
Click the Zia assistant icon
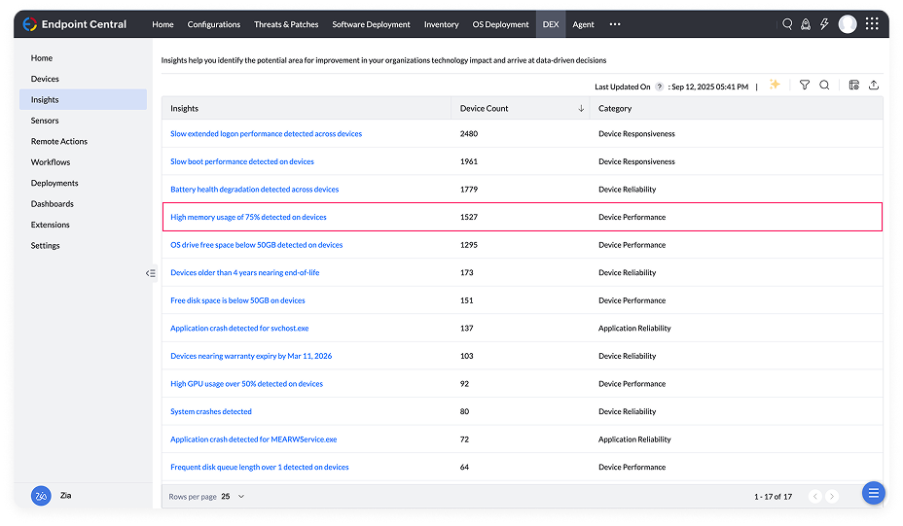pyautogui.click(x=42, y=495)
